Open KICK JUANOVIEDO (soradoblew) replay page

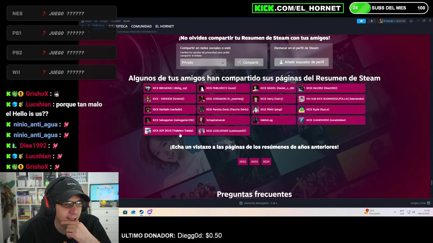click(x=331, y=120)
